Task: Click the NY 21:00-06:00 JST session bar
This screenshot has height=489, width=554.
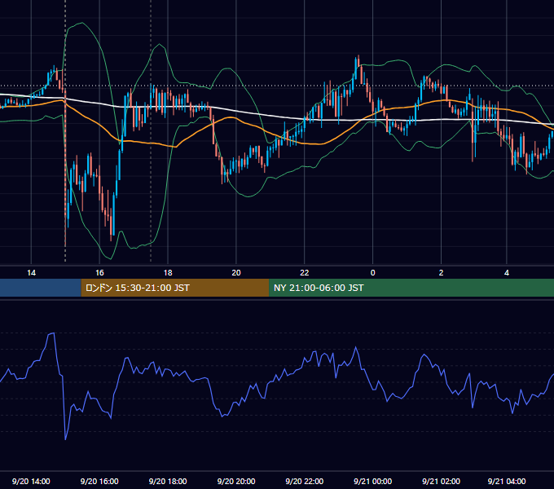Action: [411, 288]
